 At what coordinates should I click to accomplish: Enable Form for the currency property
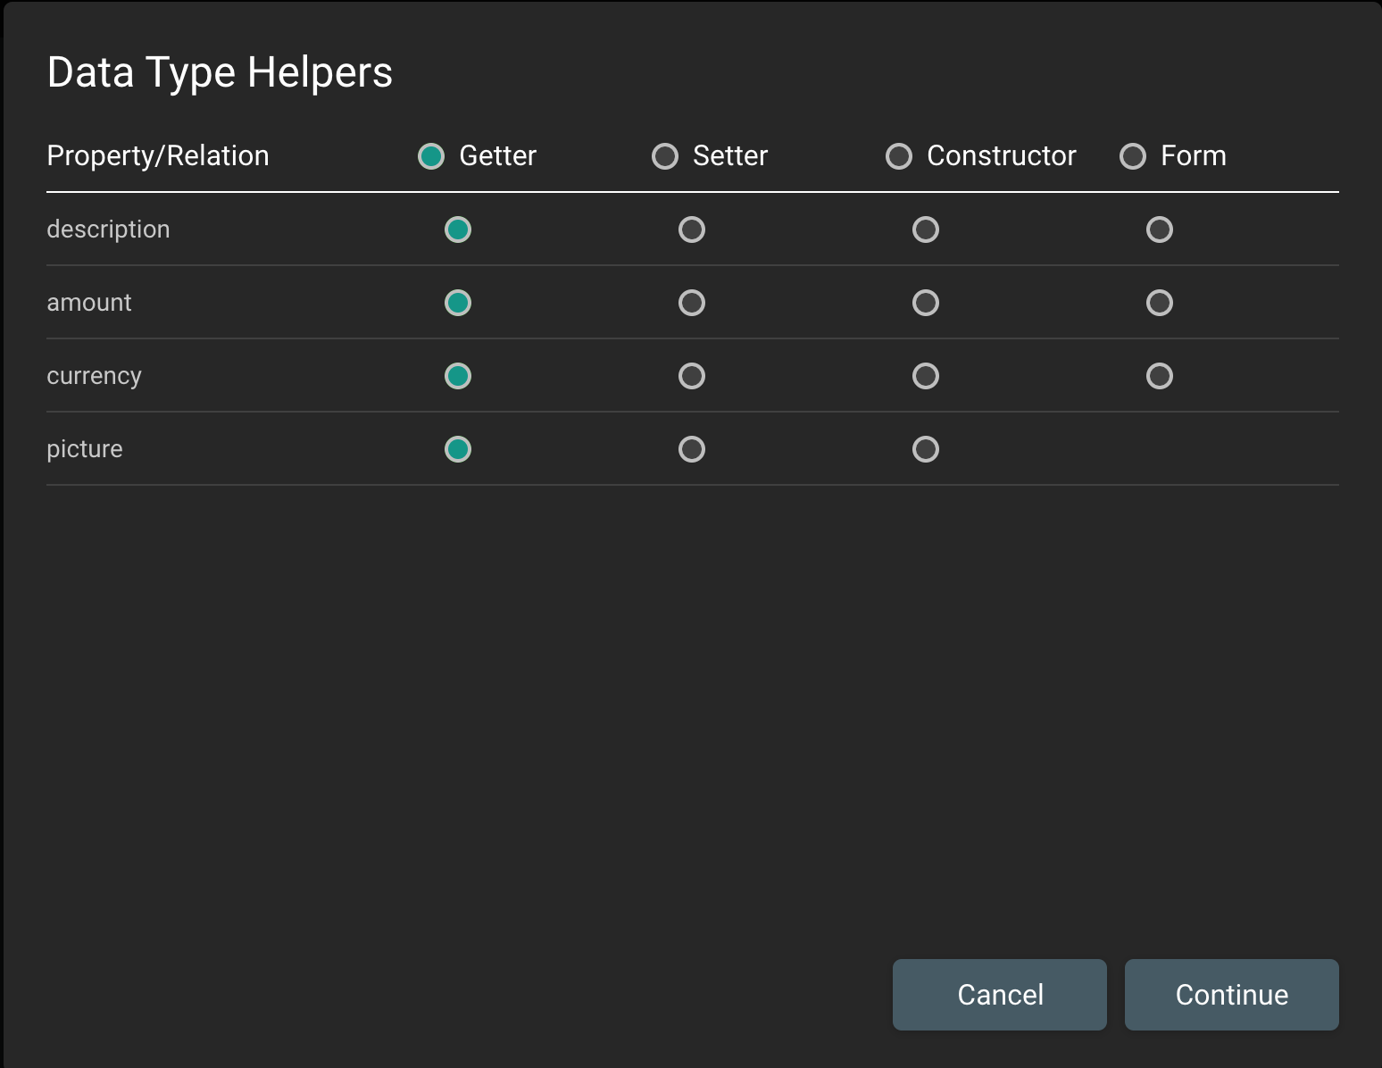point(1160,376)
